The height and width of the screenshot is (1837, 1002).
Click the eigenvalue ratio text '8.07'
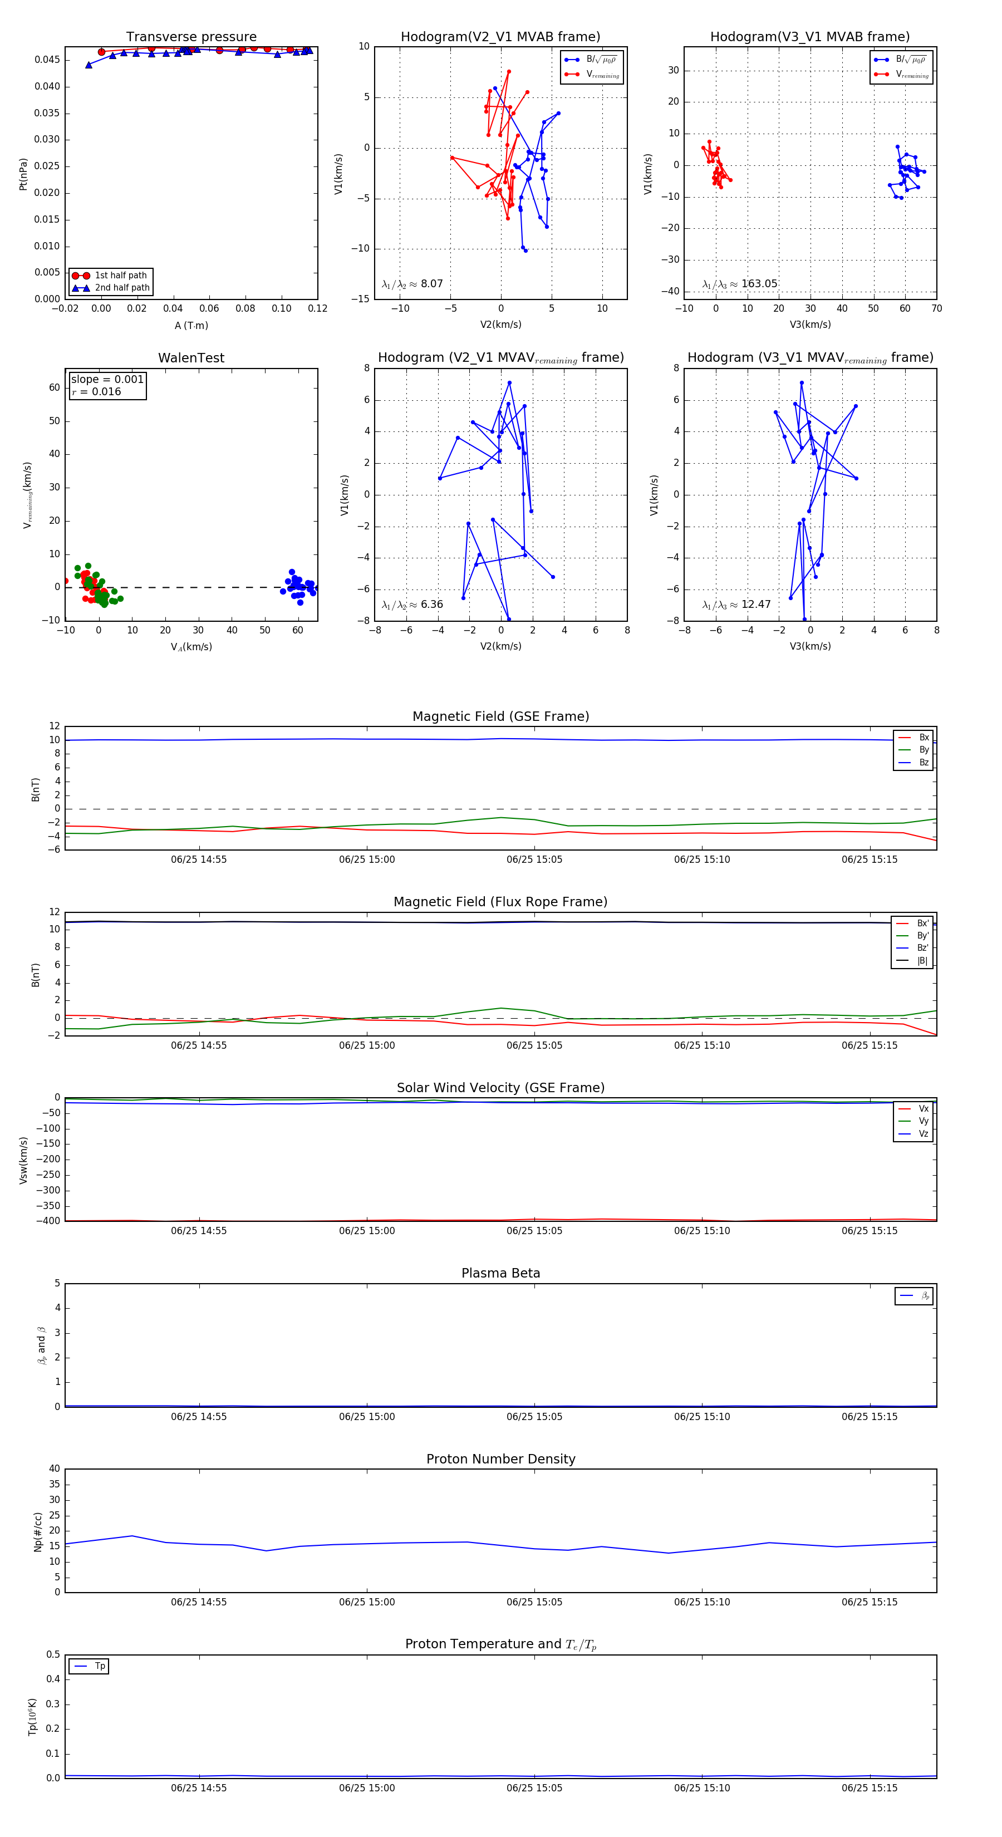point(431,284)
